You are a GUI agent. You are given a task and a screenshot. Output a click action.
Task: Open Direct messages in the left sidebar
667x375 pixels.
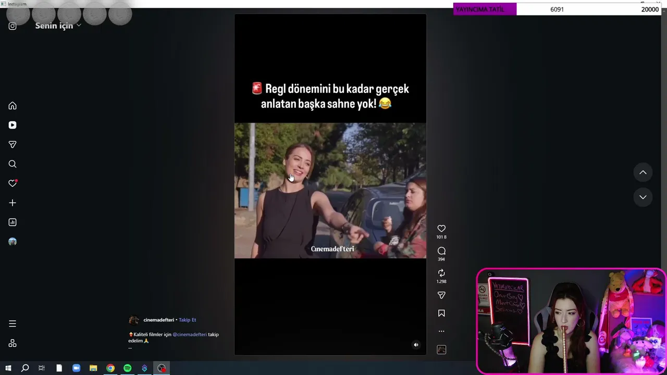click(13, 144)
